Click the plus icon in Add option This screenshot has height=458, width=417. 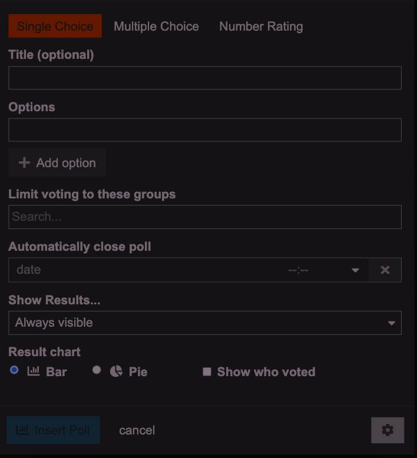[x=24, y=162]
